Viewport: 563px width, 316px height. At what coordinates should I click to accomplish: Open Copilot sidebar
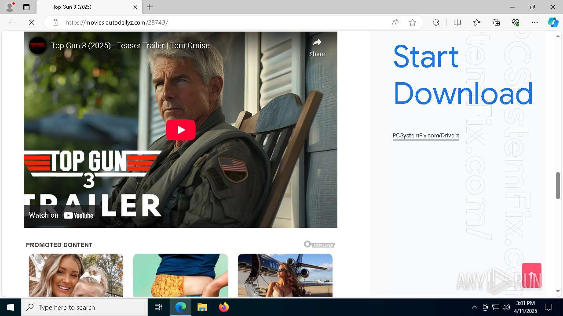pyautogui.click(x=553, y=22)
